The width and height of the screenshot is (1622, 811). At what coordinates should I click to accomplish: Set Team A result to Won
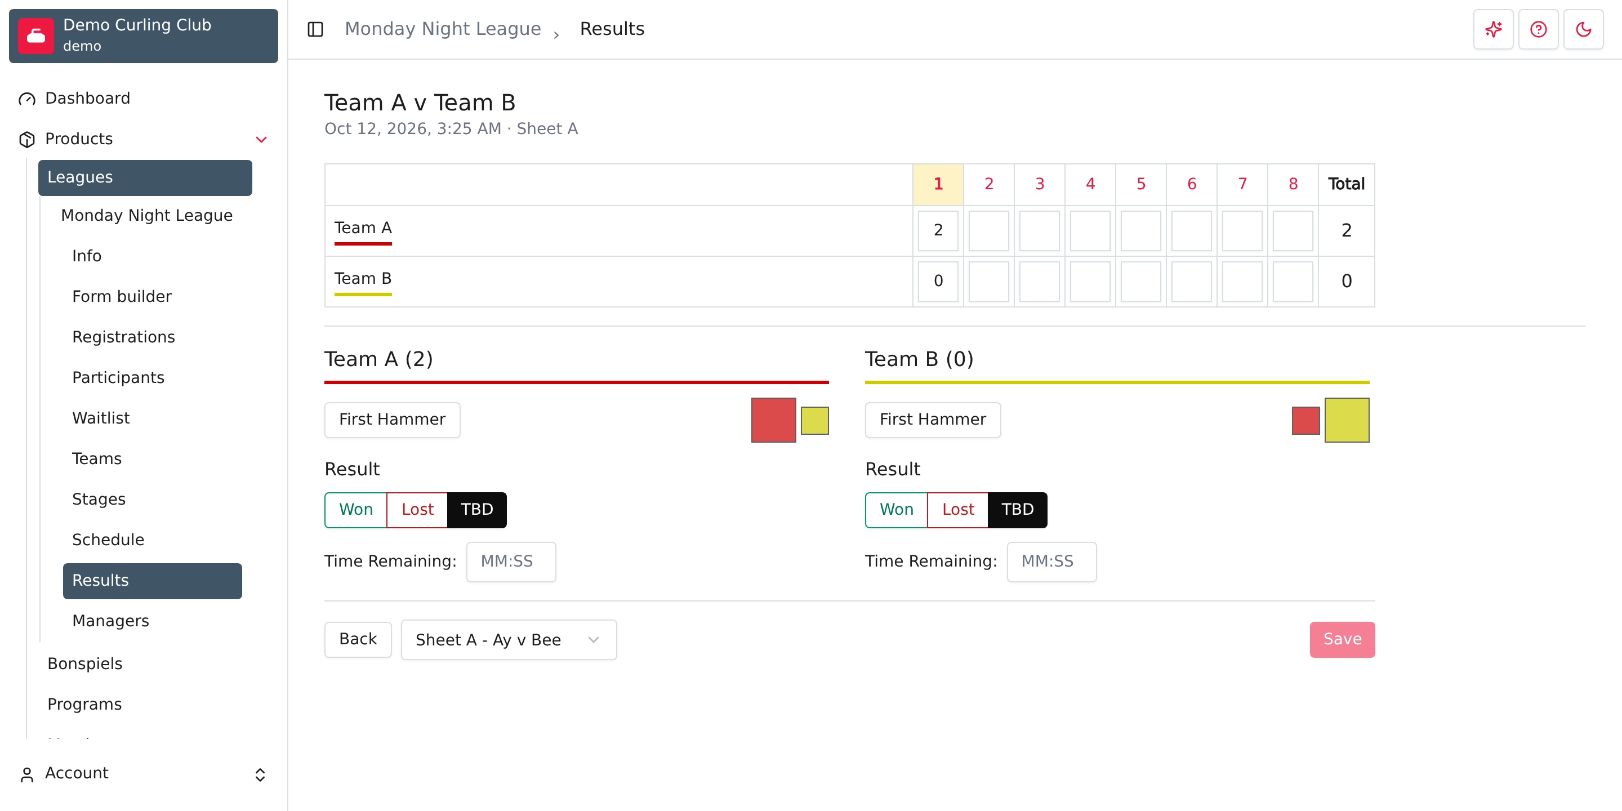[356, 510]
